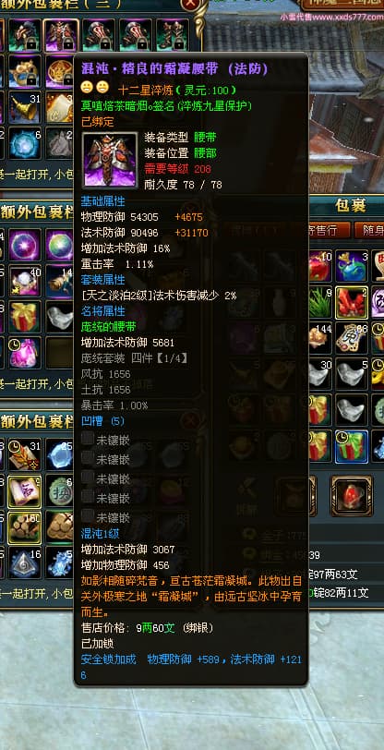Select the green 换 exchange token

tap(61, 491)
